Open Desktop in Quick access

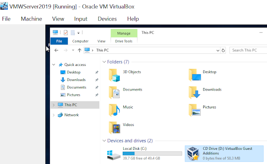coord(73,72)
